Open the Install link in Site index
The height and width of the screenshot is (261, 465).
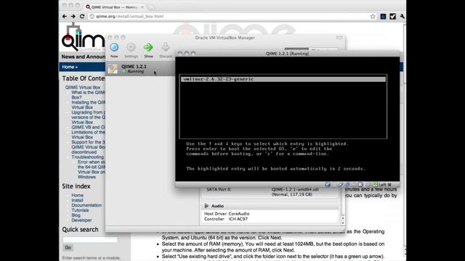[x=77, y=200]
